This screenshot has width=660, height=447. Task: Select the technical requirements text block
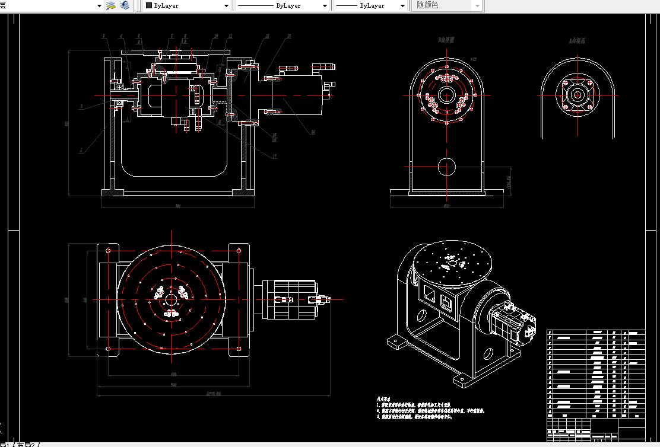pyautogui.click(x=430, y=408)
